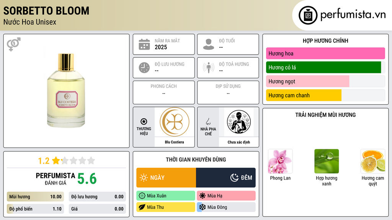
Task: Click the last gray star rating
Action: (x=91, y=160)
